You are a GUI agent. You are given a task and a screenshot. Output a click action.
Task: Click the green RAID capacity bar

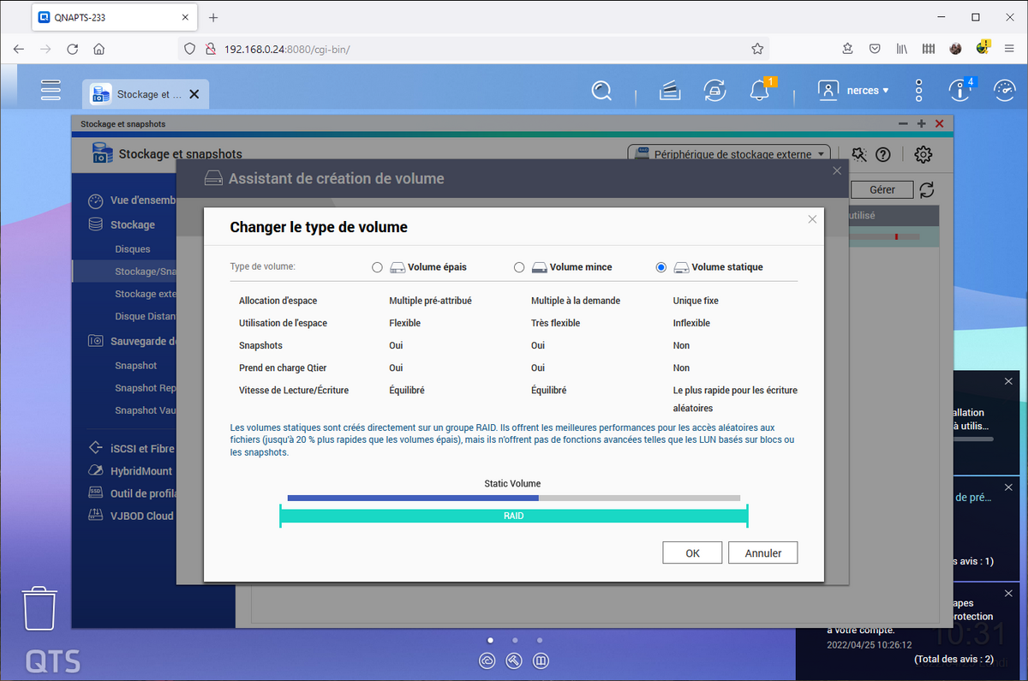514,516
